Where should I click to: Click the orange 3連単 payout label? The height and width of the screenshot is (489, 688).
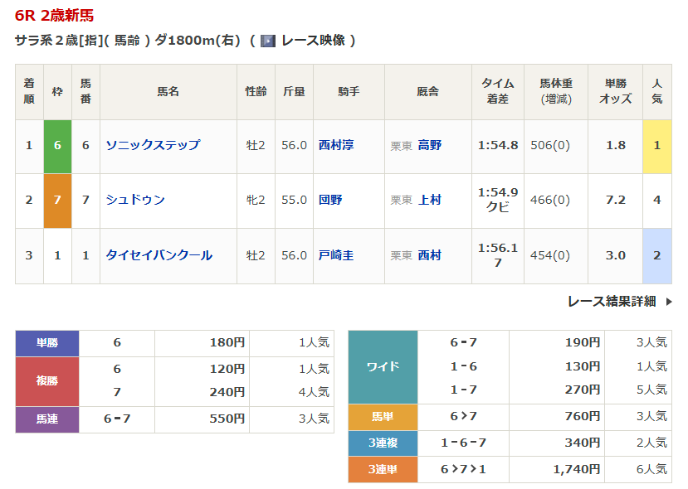(383, 469)
